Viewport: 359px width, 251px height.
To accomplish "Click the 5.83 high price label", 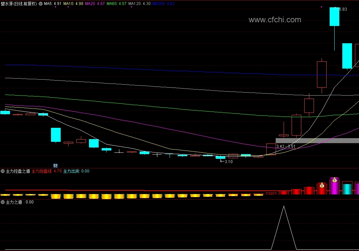I will click(x=343, y=9).
